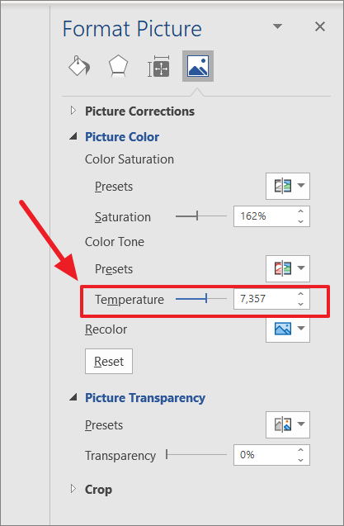Open Color Saturation presets dropdown
This screenshot has width=344, height=526.
[288, 186]
